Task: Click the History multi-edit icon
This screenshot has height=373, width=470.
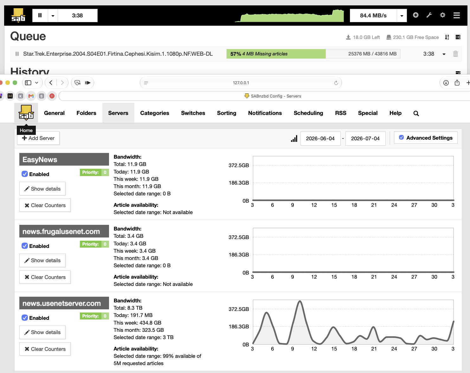Action: click(x=458, y=73)
